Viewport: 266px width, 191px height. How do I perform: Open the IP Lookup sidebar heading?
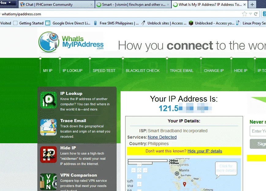coord(71,93)
